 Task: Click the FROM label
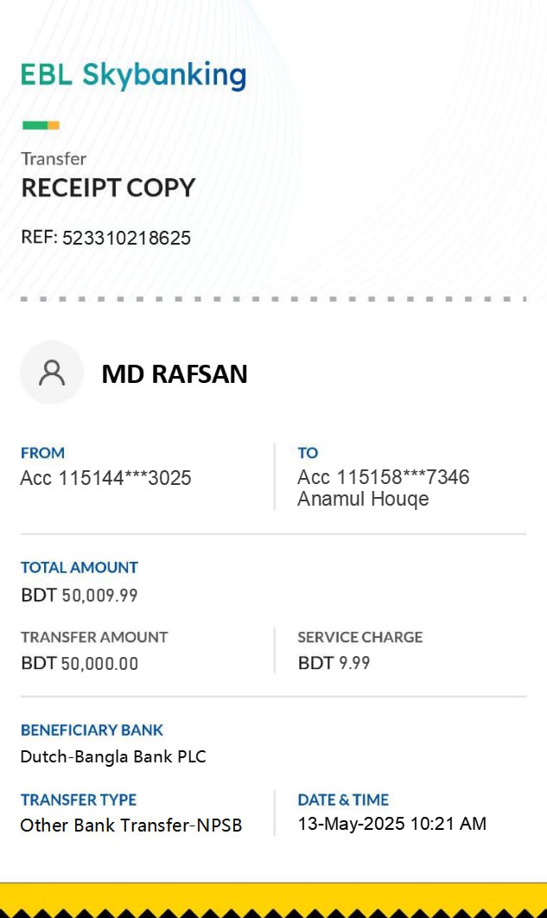tap(42, 452)
